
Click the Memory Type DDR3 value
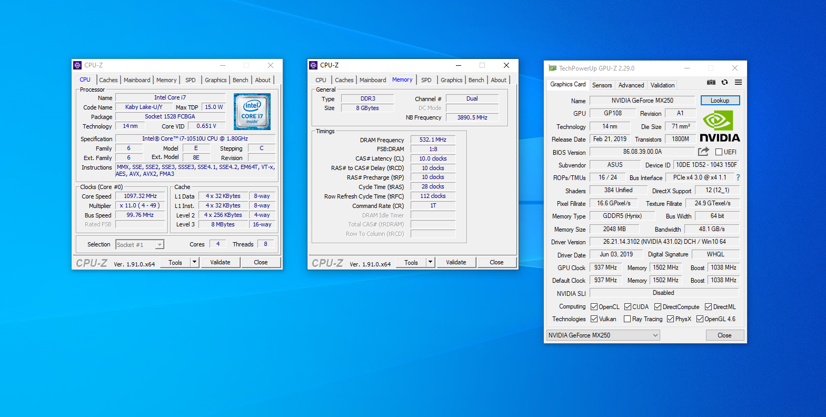367,99
